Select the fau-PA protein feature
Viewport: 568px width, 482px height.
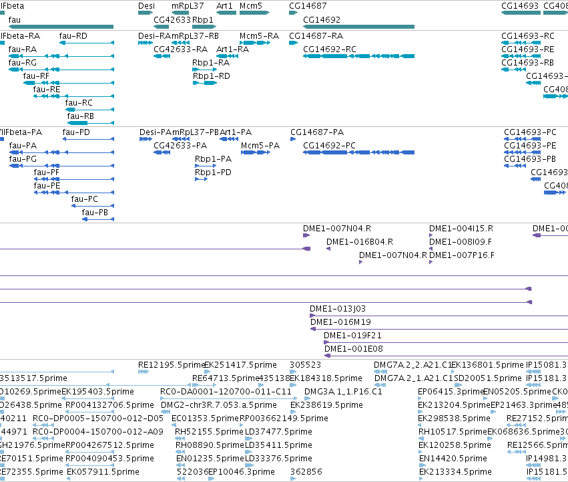(x=61, y=152)
